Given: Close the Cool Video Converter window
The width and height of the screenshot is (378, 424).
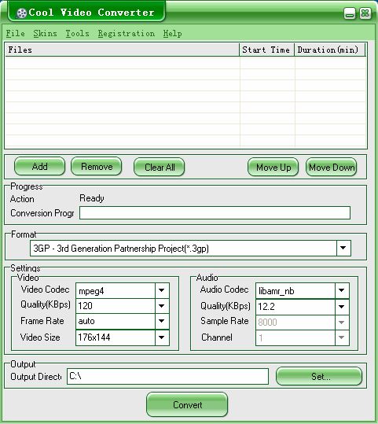Looking at the screenshot, I should 365,13.
